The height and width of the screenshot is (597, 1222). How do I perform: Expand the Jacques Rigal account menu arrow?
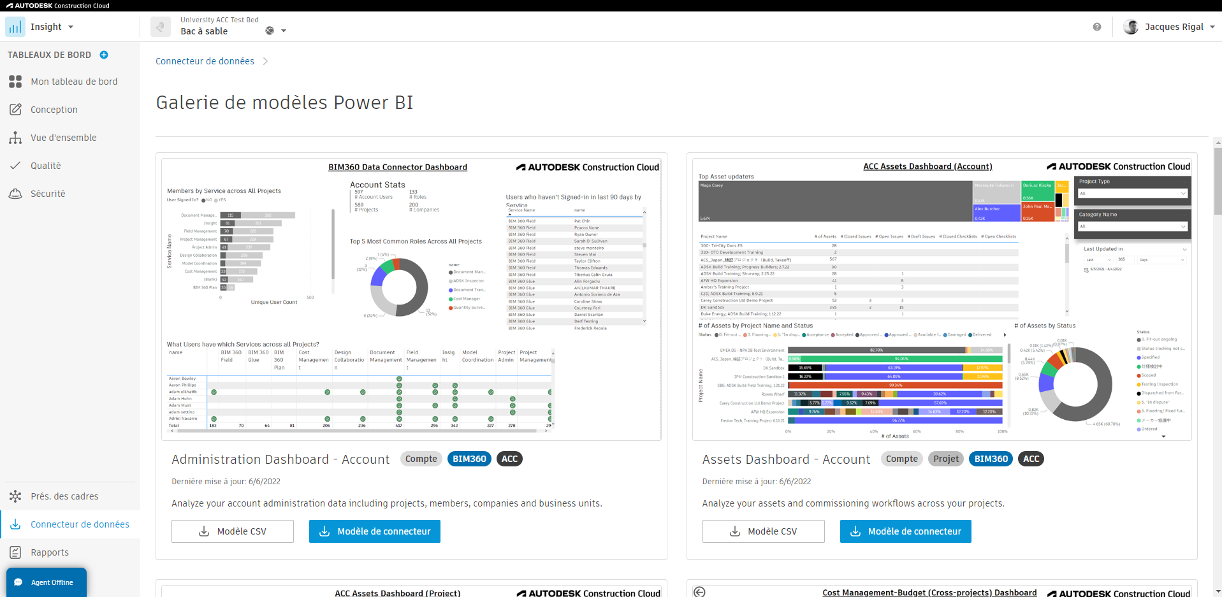point(1212,27)
